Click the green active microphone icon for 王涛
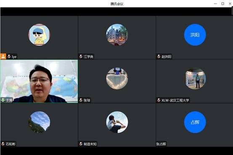 tap(3, 100)
